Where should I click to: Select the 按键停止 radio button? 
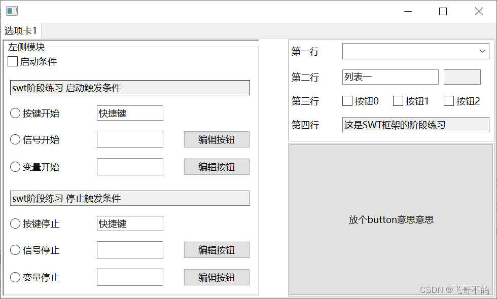[x=15, y=223]
